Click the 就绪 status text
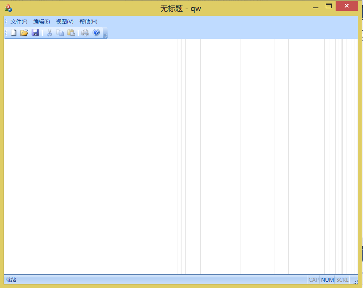Viewport: 363px width, 288px height. [11, 280]
